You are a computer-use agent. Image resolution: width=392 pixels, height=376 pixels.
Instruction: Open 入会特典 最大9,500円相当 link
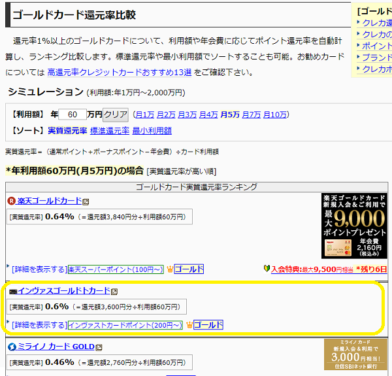point(329,269)
